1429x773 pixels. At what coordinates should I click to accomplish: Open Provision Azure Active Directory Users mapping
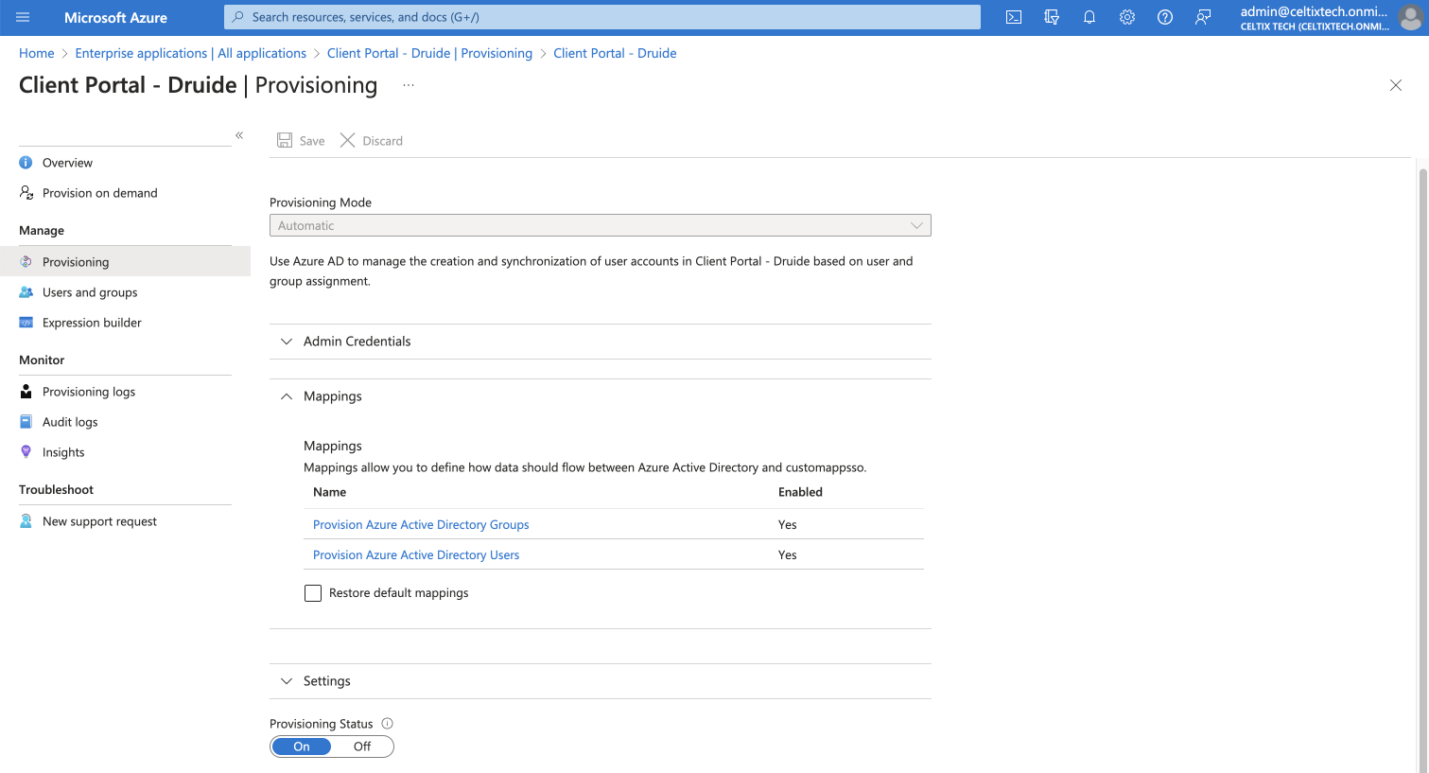[416, 554]
